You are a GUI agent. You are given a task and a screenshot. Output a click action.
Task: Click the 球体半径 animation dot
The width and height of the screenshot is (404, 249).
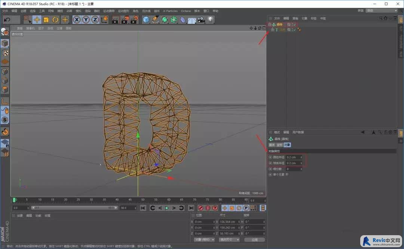click(270, 163)
